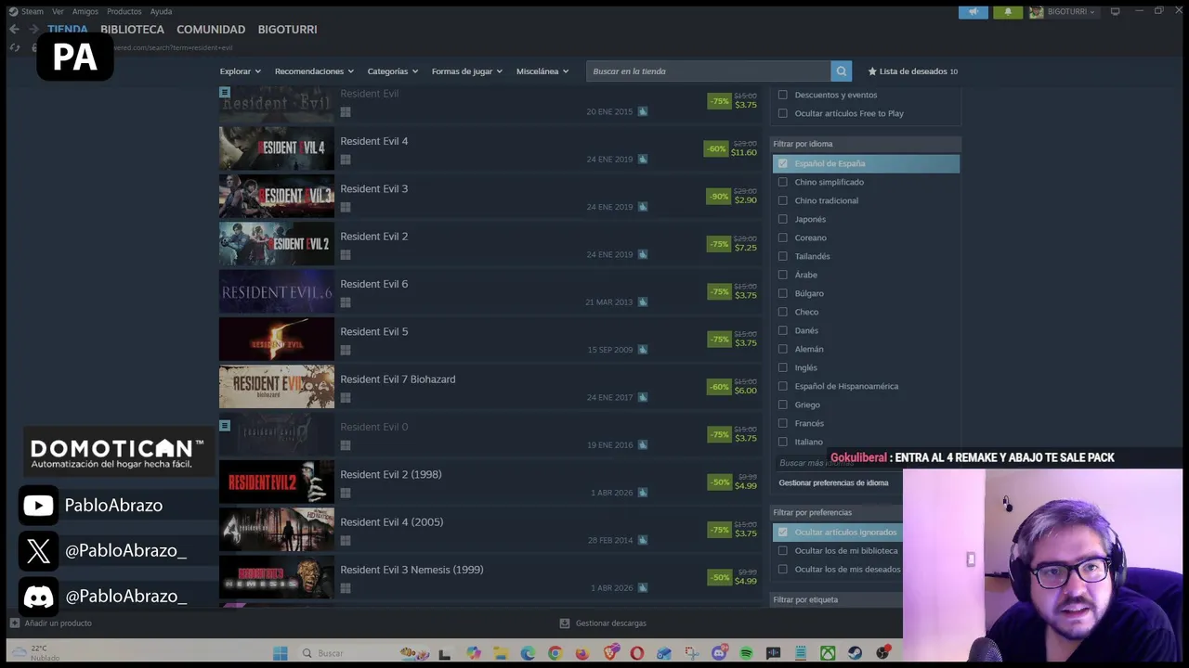
Task: Open Lista de deseados link
Action: click(913, 71)
